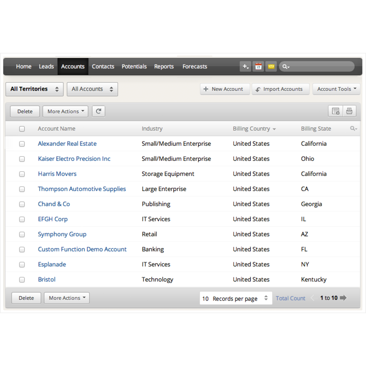366x366 pixels.
Task: Toggle the select-all checkbox in header
Action: [22, 129]
